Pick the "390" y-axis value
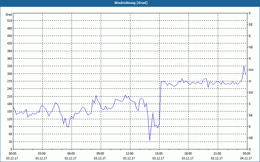260x162 pixels. [x=9, y=51]
